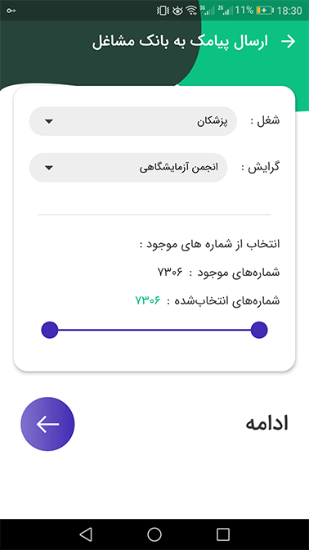This screenshot has width=309, height=550.
Task: Tap the Wi-Fi icon in the status bar
Action: 191,11
